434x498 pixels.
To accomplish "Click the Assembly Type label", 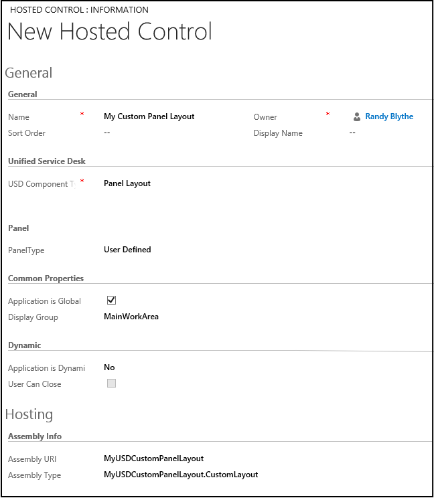I will tap(35, 475).
